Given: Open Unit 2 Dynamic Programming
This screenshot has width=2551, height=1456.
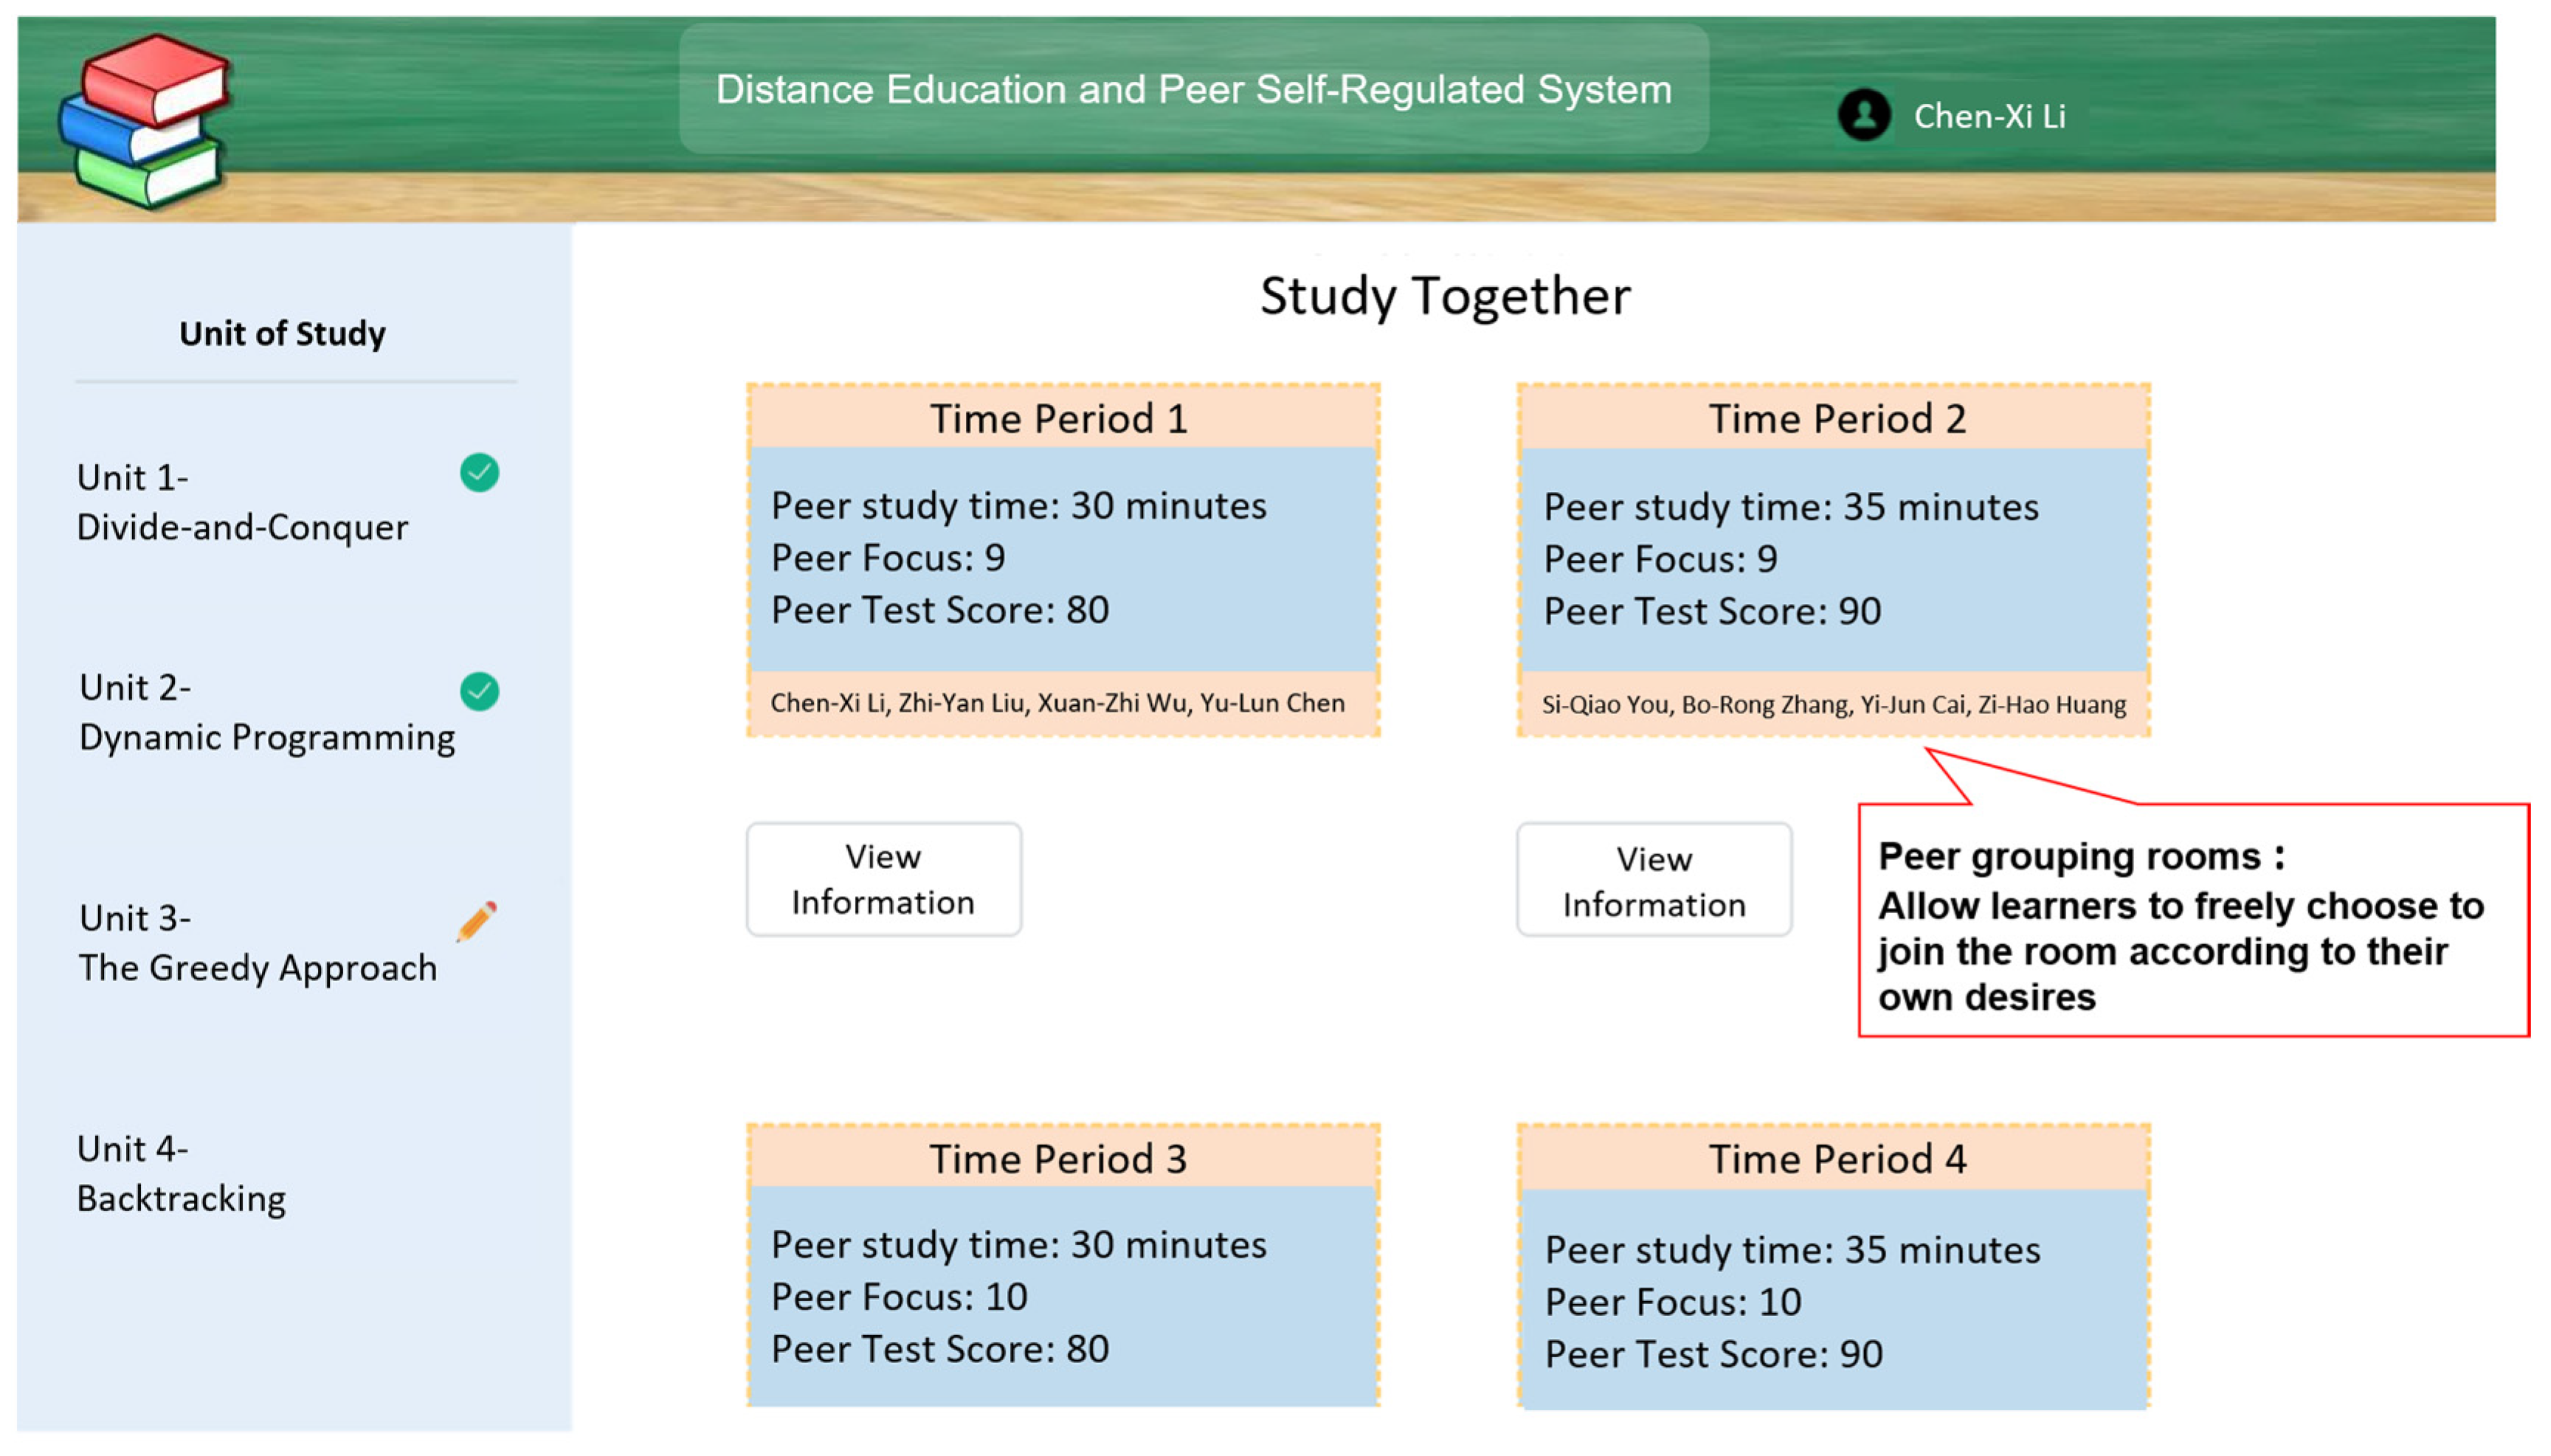Looking at the screenshot, I should pyautogui.click(x=265, y=712).
